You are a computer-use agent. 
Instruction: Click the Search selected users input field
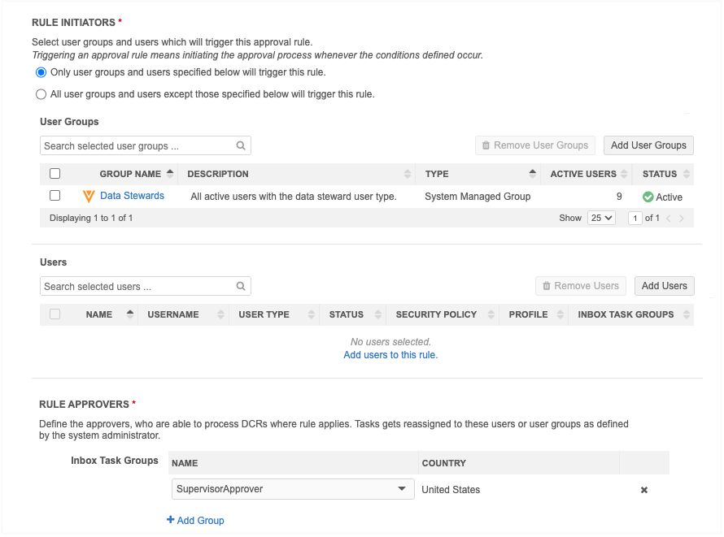point(137,287)
